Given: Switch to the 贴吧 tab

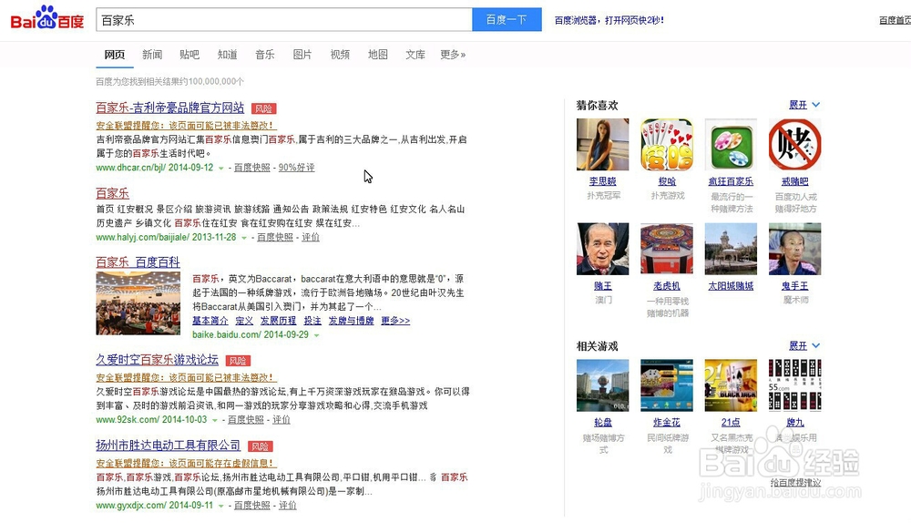Looking at the screenshot, I should pyautogui.click(x=189, y=55).
